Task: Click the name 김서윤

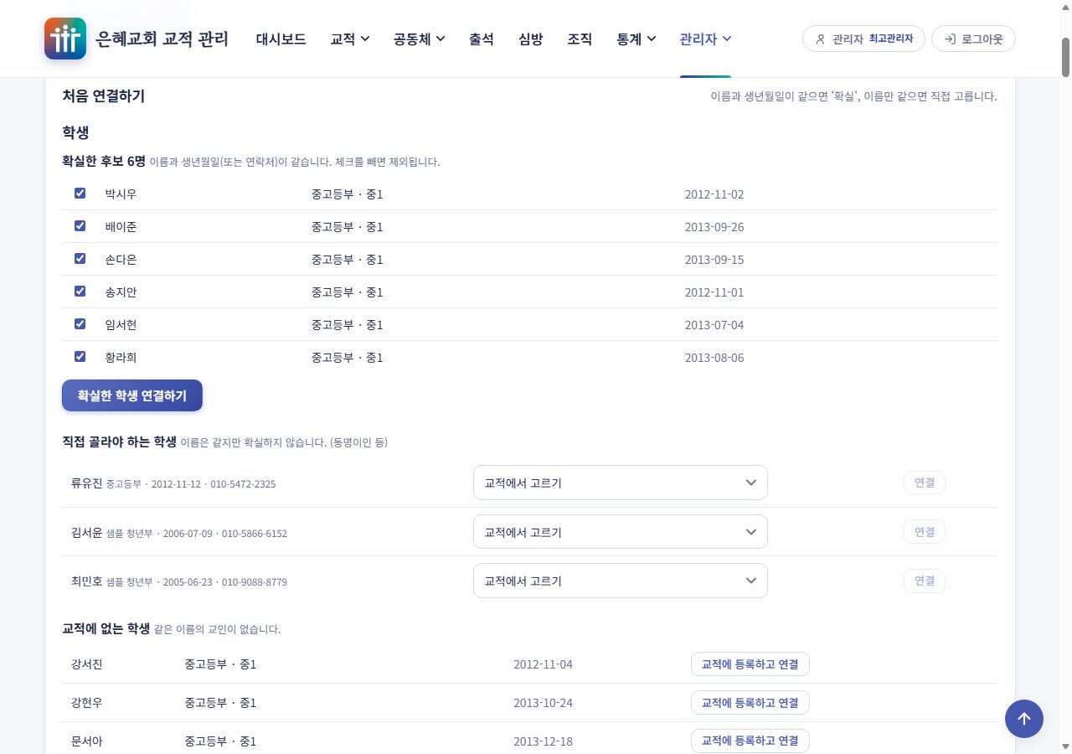Action: (x=87, y=533)
